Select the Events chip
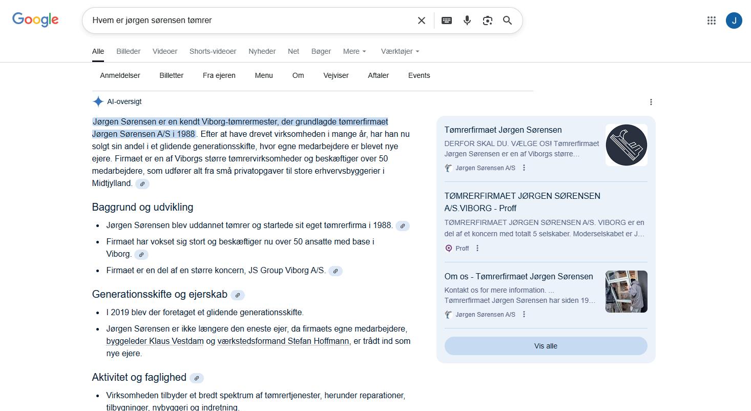This screenshot has height=411, width=751. (x=419, y=75)
